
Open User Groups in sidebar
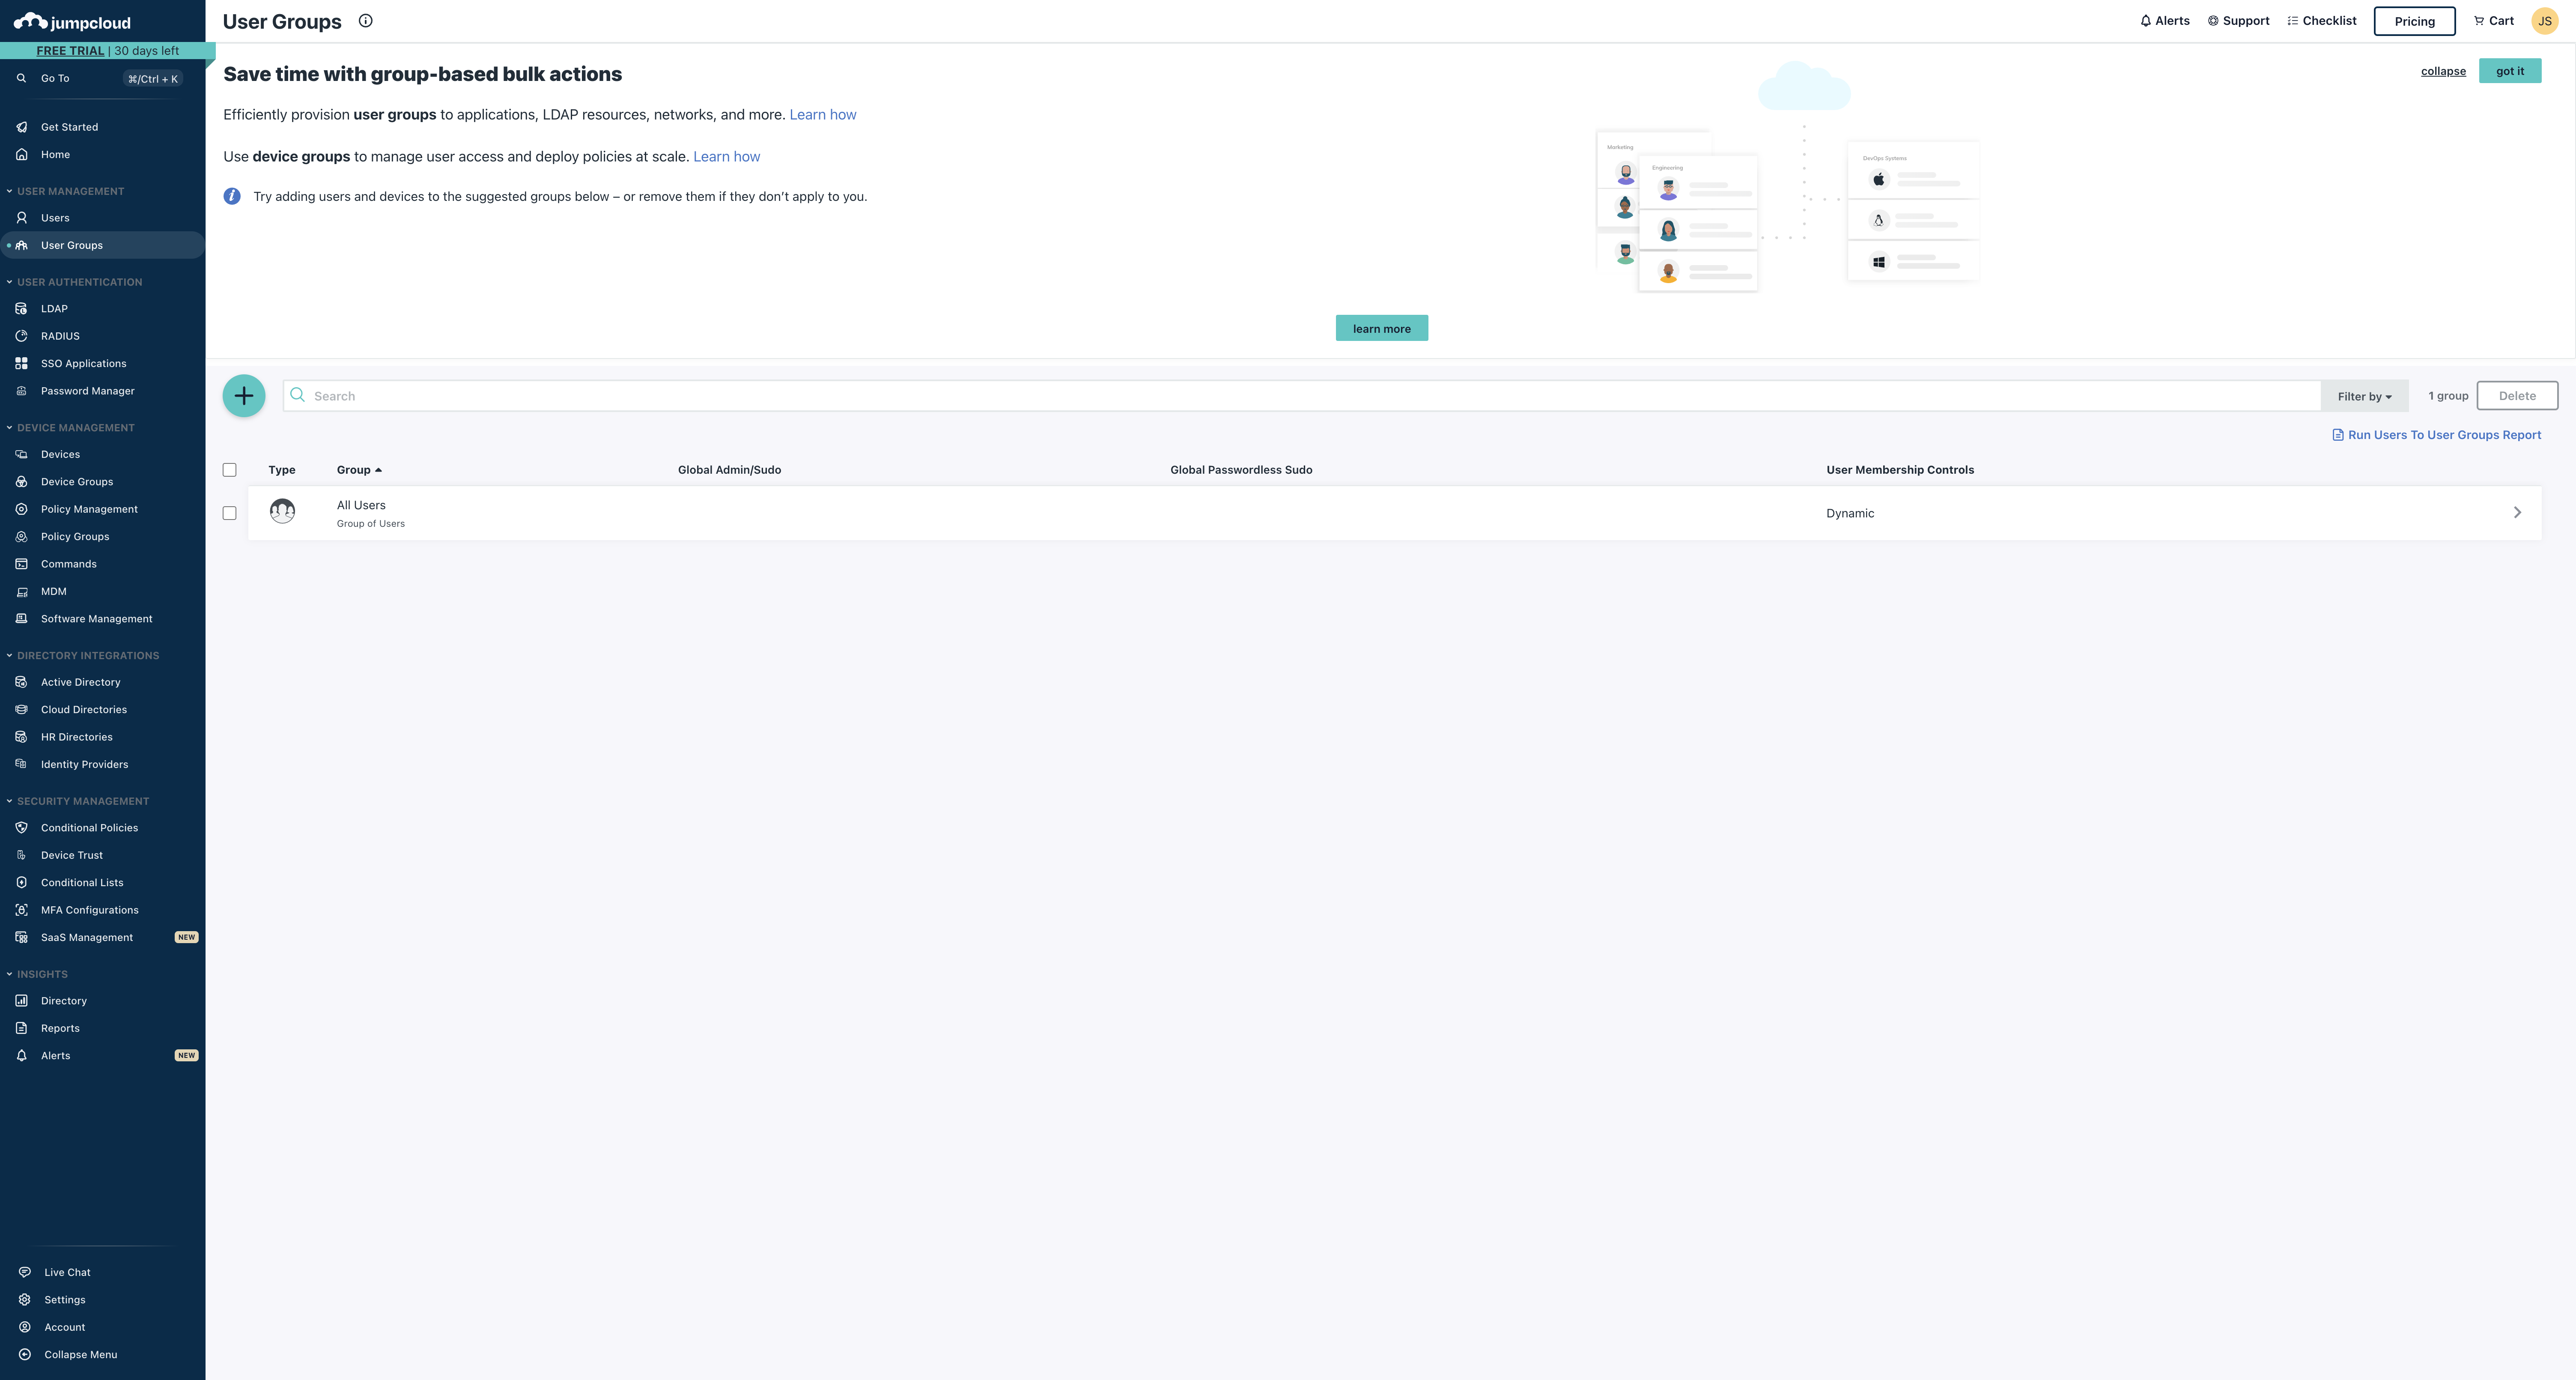pos(102,245)
